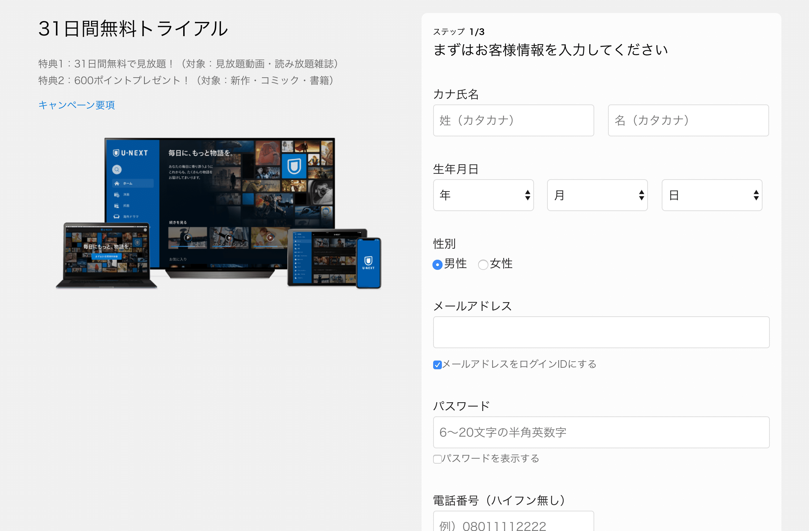The width and height of the screenshot is (809, 531).
Task: Select the 男性 radio button
Action: (438, 265)
